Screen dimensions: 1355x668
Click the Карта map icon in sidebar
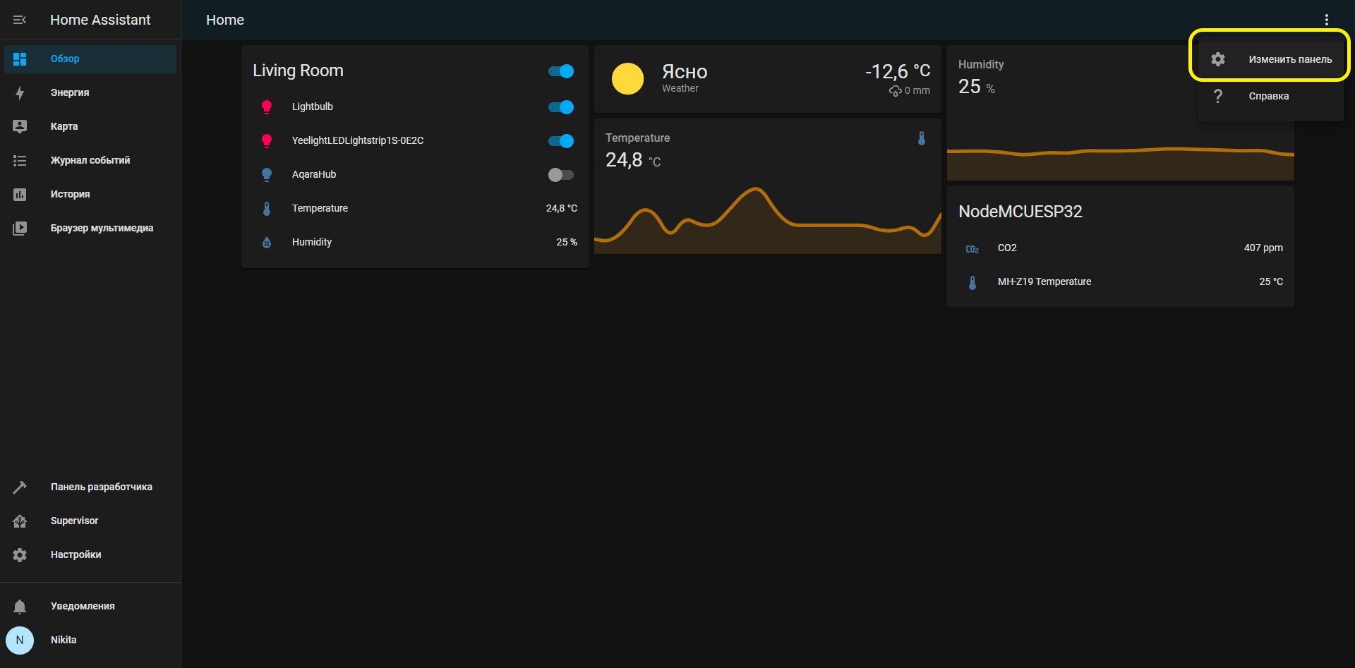[x=20, y=126]
